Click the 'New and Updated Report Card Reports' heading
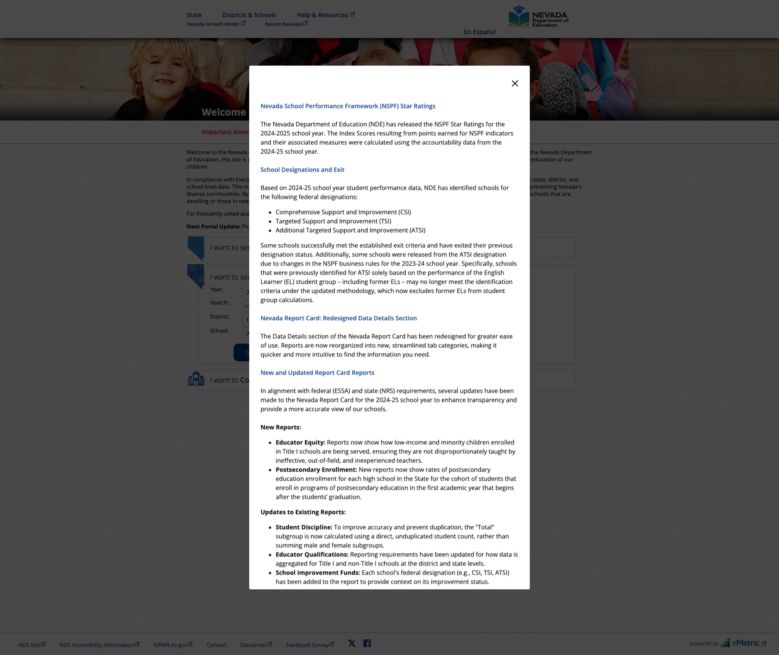This screenshot has height=655, width=779. 317,373
